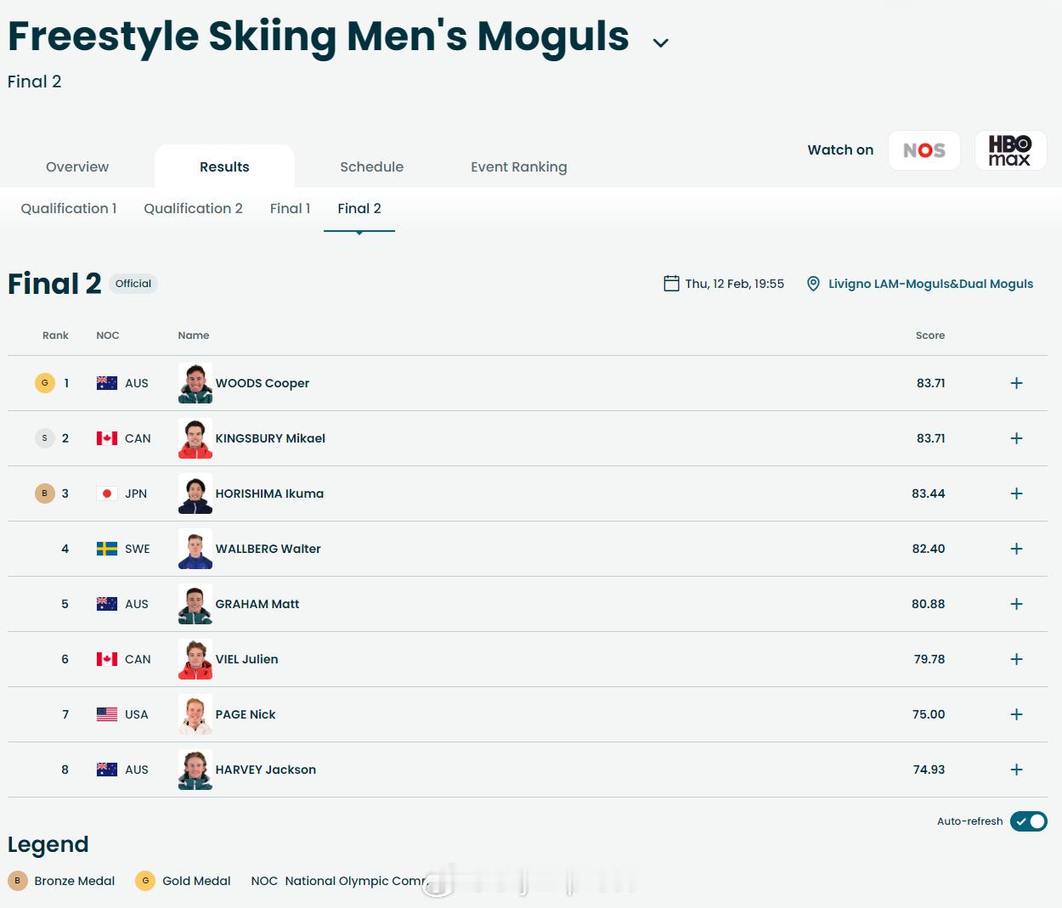
Task: Click the Japan flag icon
Action: click(x=107, y=493)
